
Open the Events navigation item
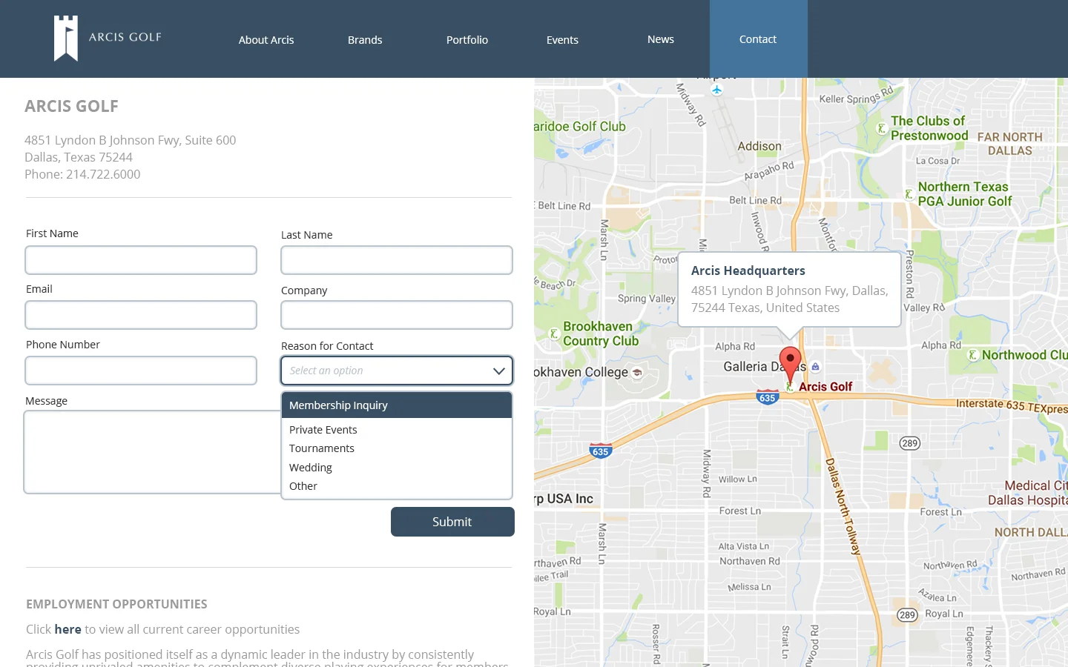[562, 39]
